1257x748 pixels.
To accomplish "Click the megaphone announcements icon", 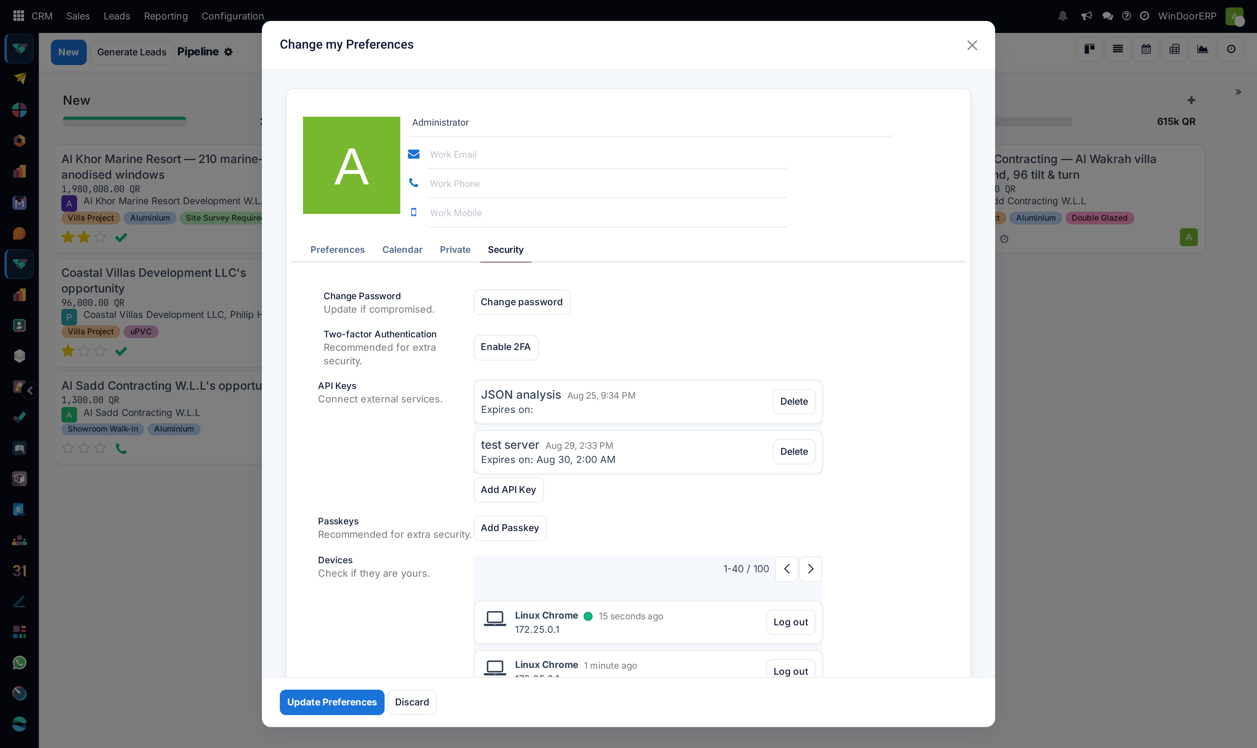I will pos(1086,16).
